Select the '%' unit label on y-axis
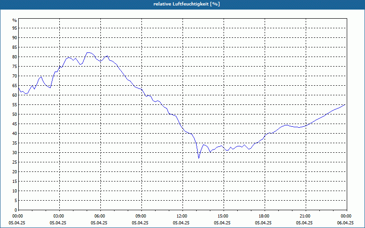This screenshot has width=365, height=228. click(x=15, y=21)
